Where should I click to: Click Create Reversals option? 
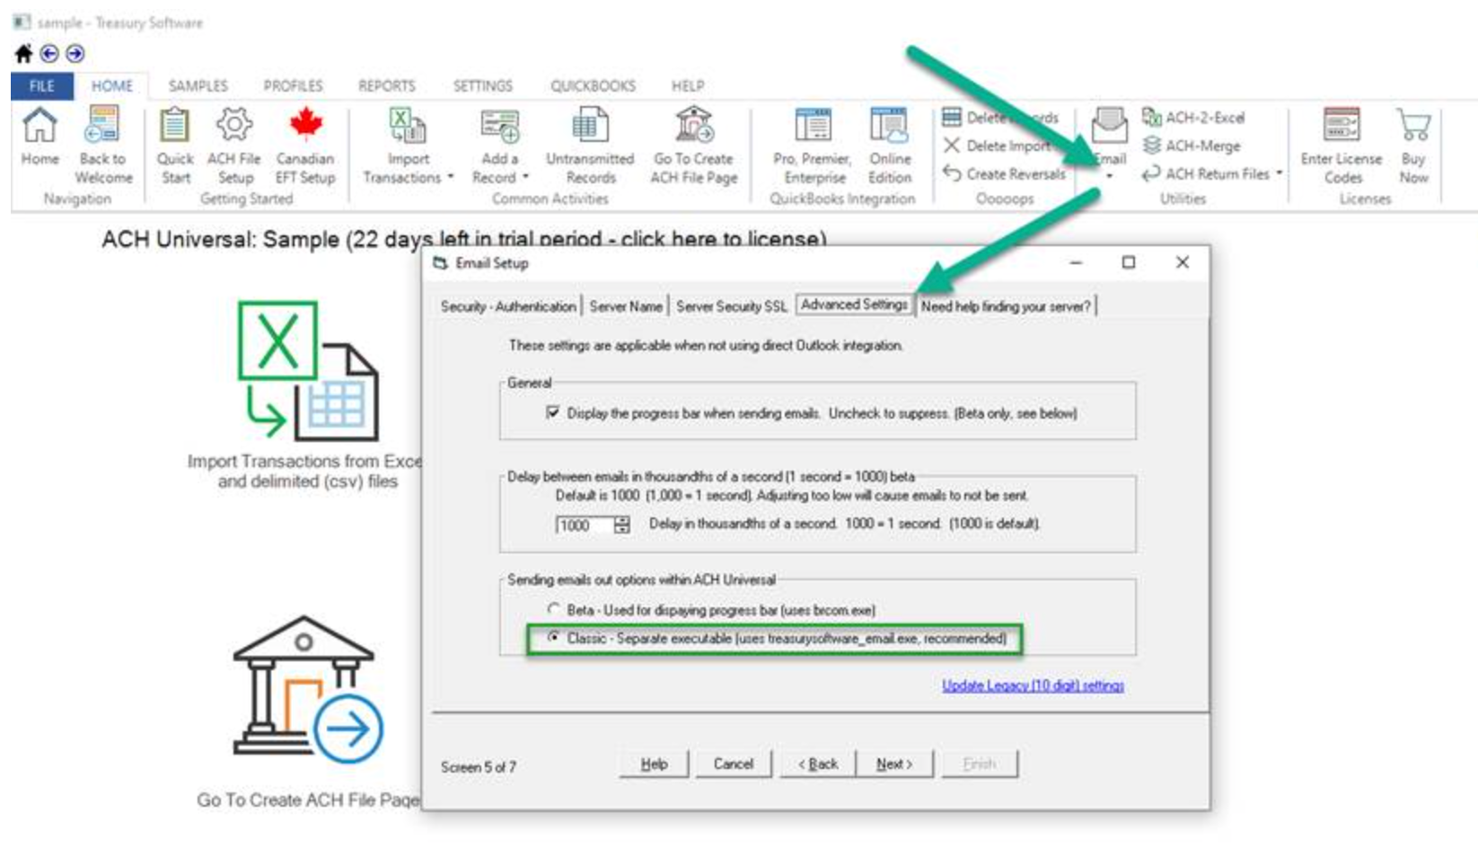click(x=1004, y=173)
